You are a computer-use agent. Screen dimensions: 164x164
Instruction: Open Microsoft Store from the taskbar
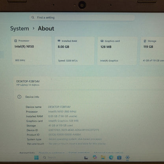click(119, 157)
